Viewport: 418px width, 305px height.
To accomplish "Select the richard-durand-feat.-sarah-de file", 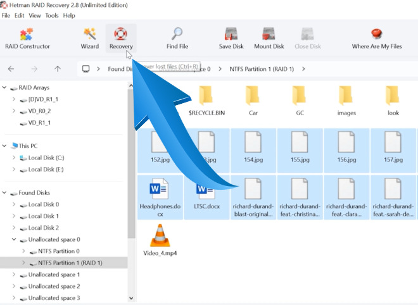I will 393,197.
